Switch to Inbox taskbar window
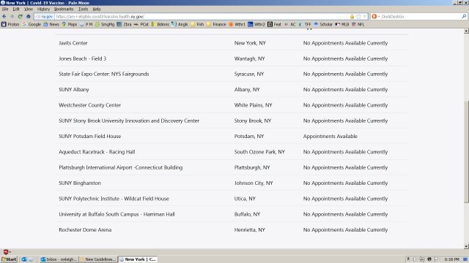 coord(59,259)
